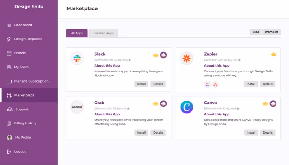Install the Slack app
This screenshot has height=165, width=289.
tap(141, 84)
